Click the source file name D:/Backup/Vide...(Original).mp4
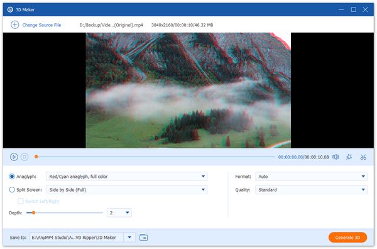 (x=111, y=25)
